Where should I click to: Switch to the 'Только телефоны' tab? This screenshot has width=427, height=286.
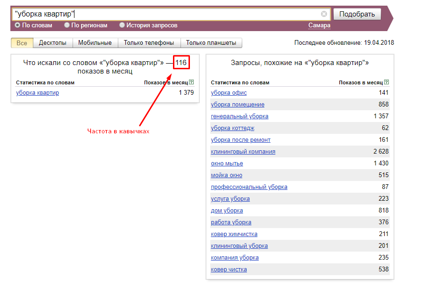(x=149, y=43)
